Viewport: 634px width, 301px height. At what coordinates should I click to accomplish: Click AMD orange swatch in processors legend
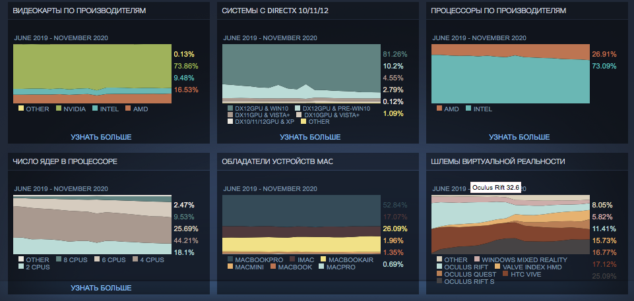pyautogui.click(x=439, y=108)
